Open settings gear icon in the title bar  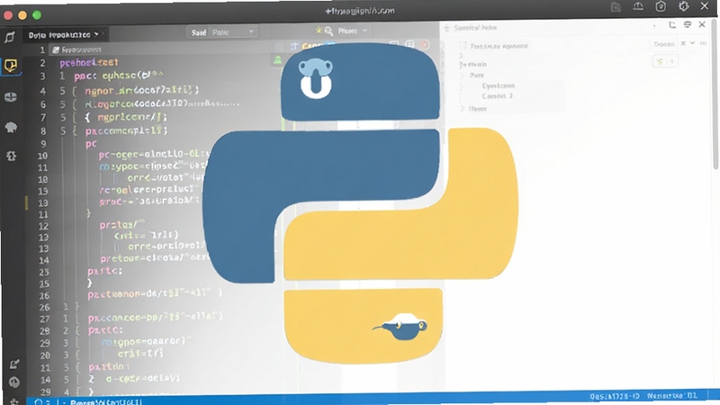[x=683, y=6]
